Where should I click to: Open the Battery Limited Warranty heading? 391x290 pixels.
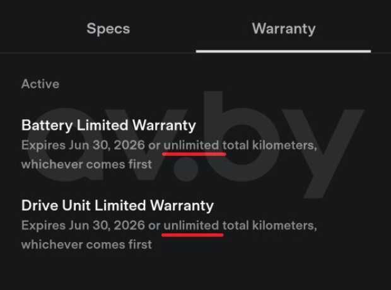pyautogui.click(x=108, y=125)
